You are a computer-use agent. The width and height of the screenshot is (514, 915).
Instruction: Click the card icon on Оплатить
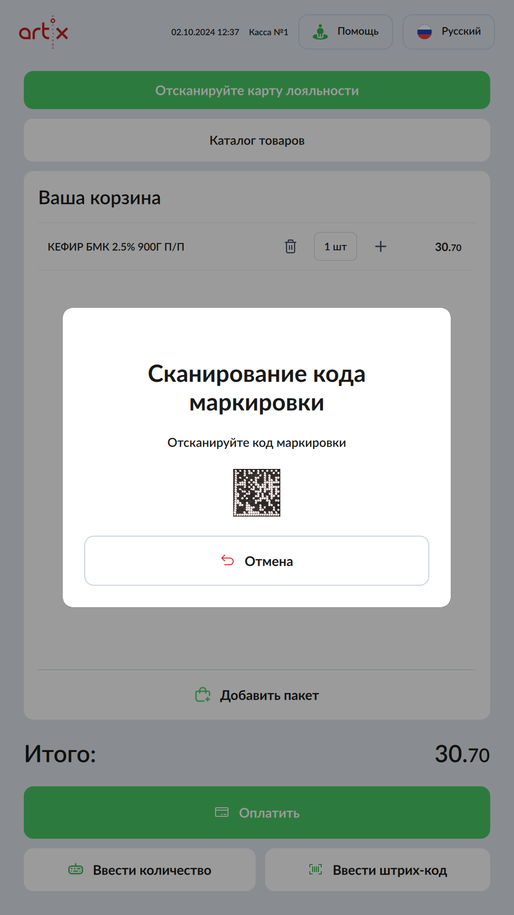tap(222, 812)
